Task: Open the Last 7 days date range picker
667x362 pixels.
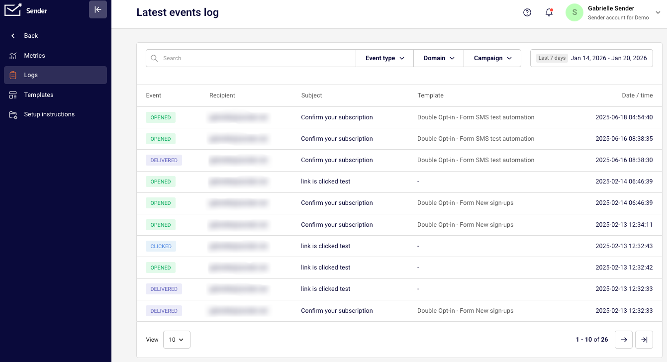Action: (x=591, y=58)
